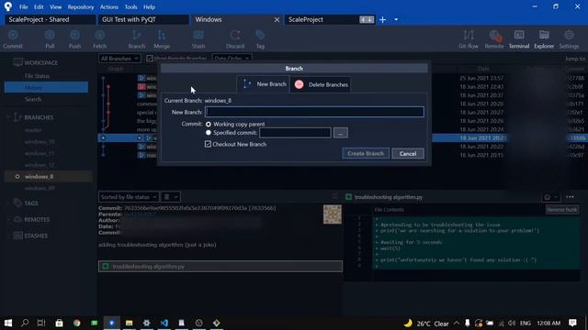This screenshot has height=330, width=588.
Task: Expand the REMOTES section
Action: (x=8, y=219)
